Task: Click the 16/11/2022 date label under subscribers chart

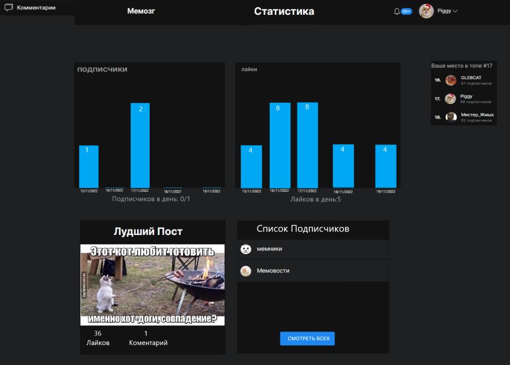Action: [x=114, y=190]
